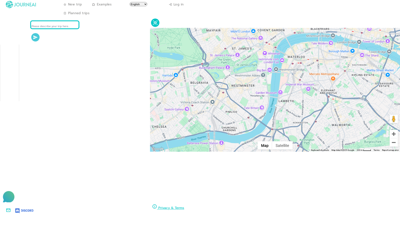Focus the trip description input field

click(x=55, y=25)
